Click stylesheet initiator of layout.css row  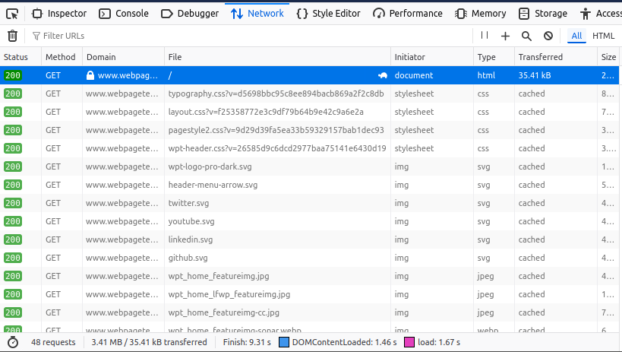pyautogui.click(x=414, y=112)
